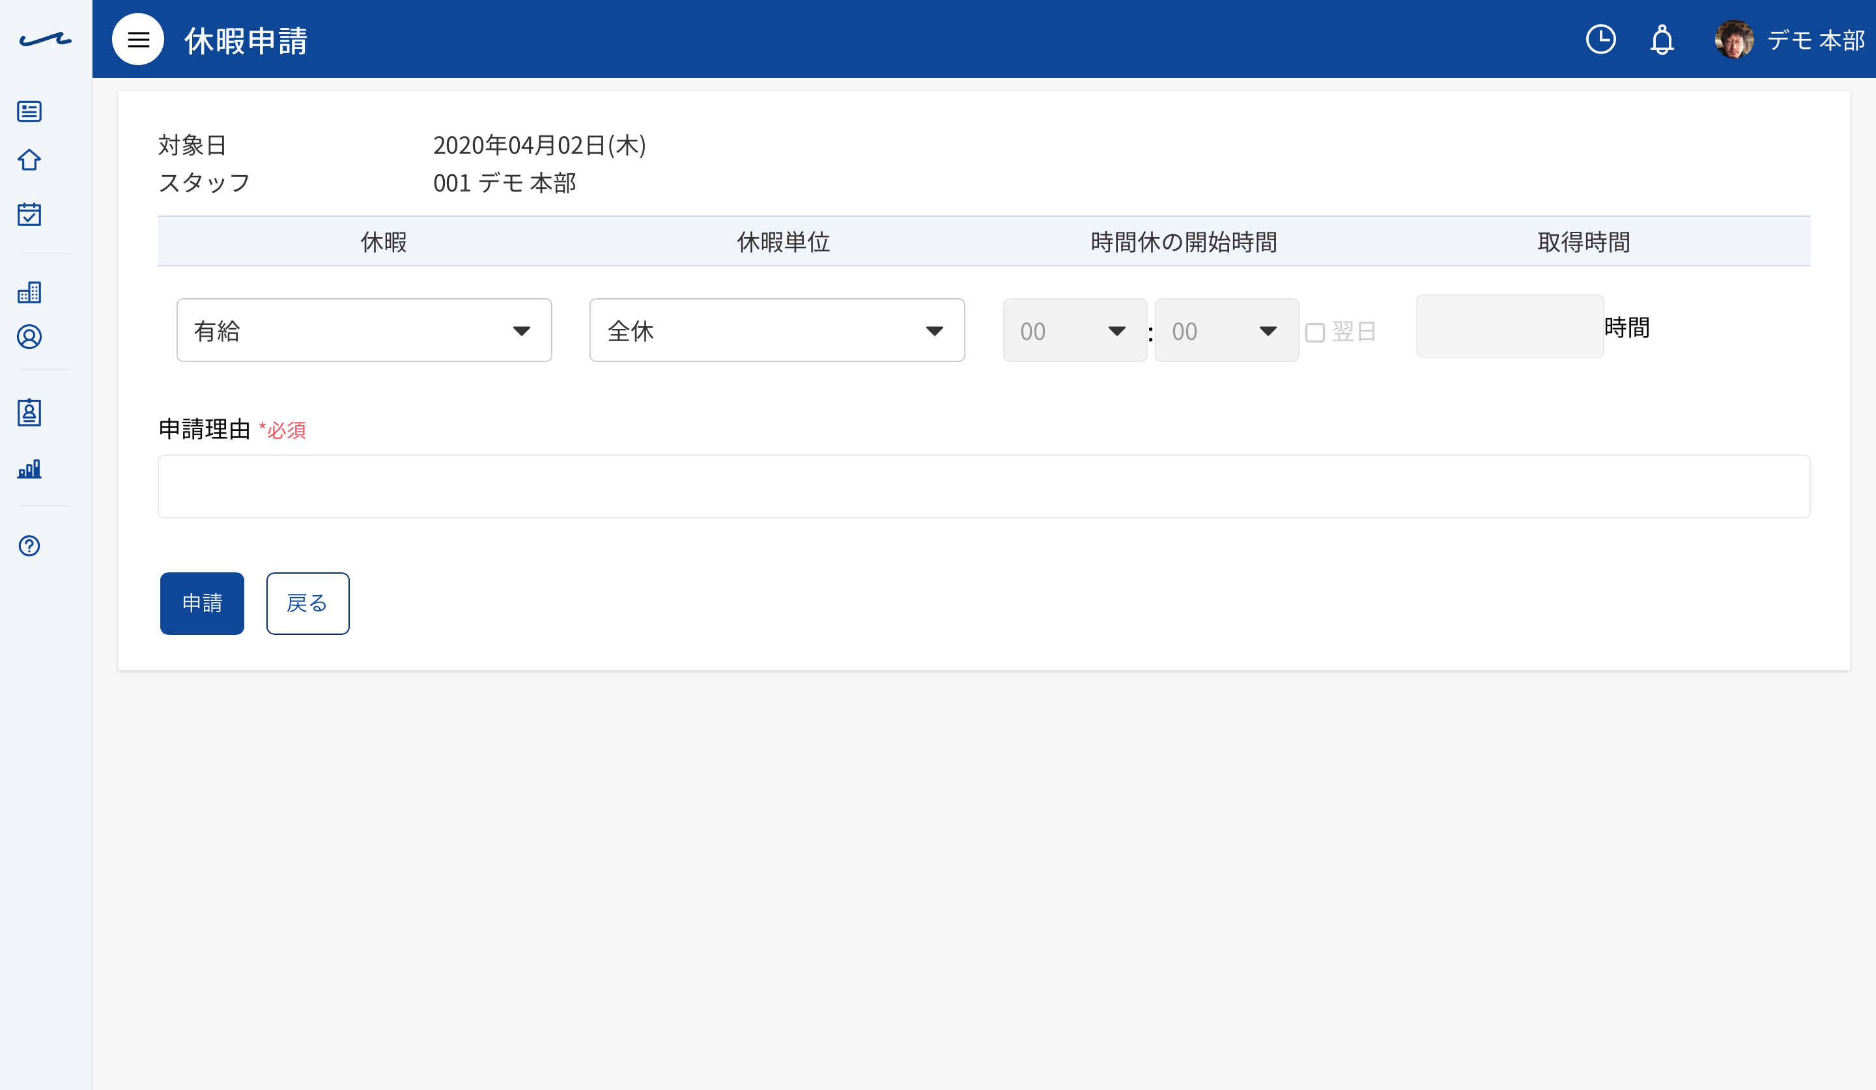Open ID badge sidebar icon
This screenshot has width=1876, height=1090.
click(29, 412)
